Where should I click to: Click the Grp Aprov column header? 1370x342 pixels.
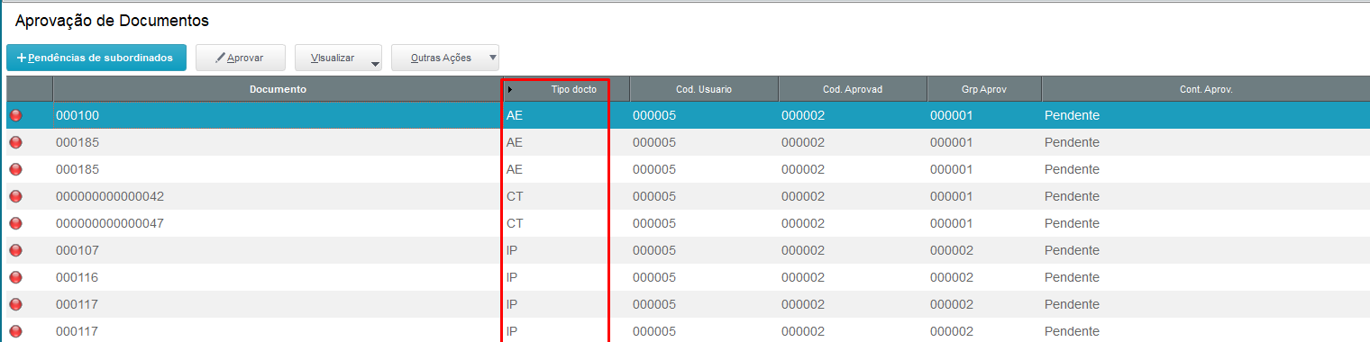tap(984, 89)
